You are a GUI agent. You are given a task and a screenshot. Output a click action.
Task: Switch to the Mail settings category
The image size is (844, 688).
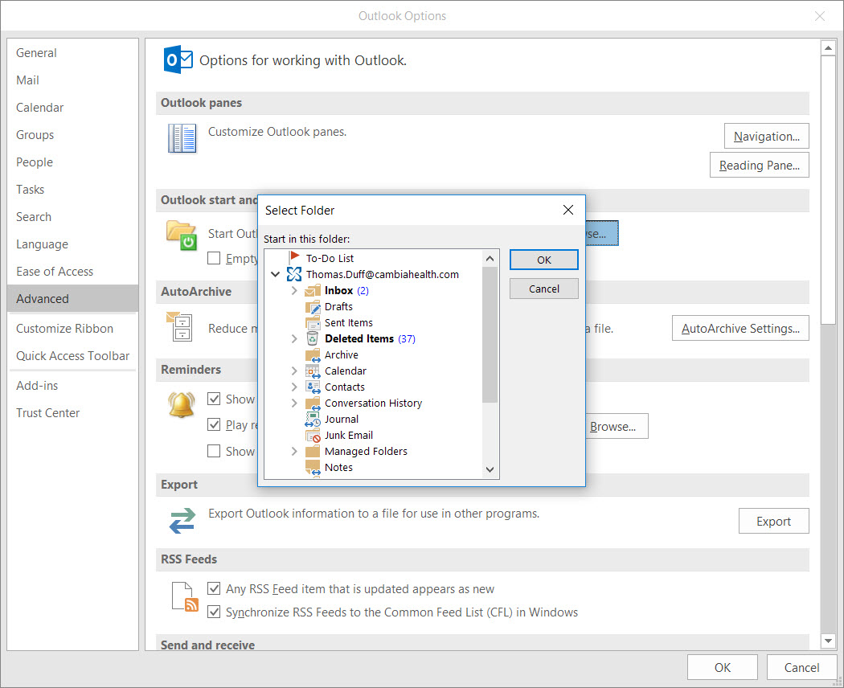click(27, 80)
